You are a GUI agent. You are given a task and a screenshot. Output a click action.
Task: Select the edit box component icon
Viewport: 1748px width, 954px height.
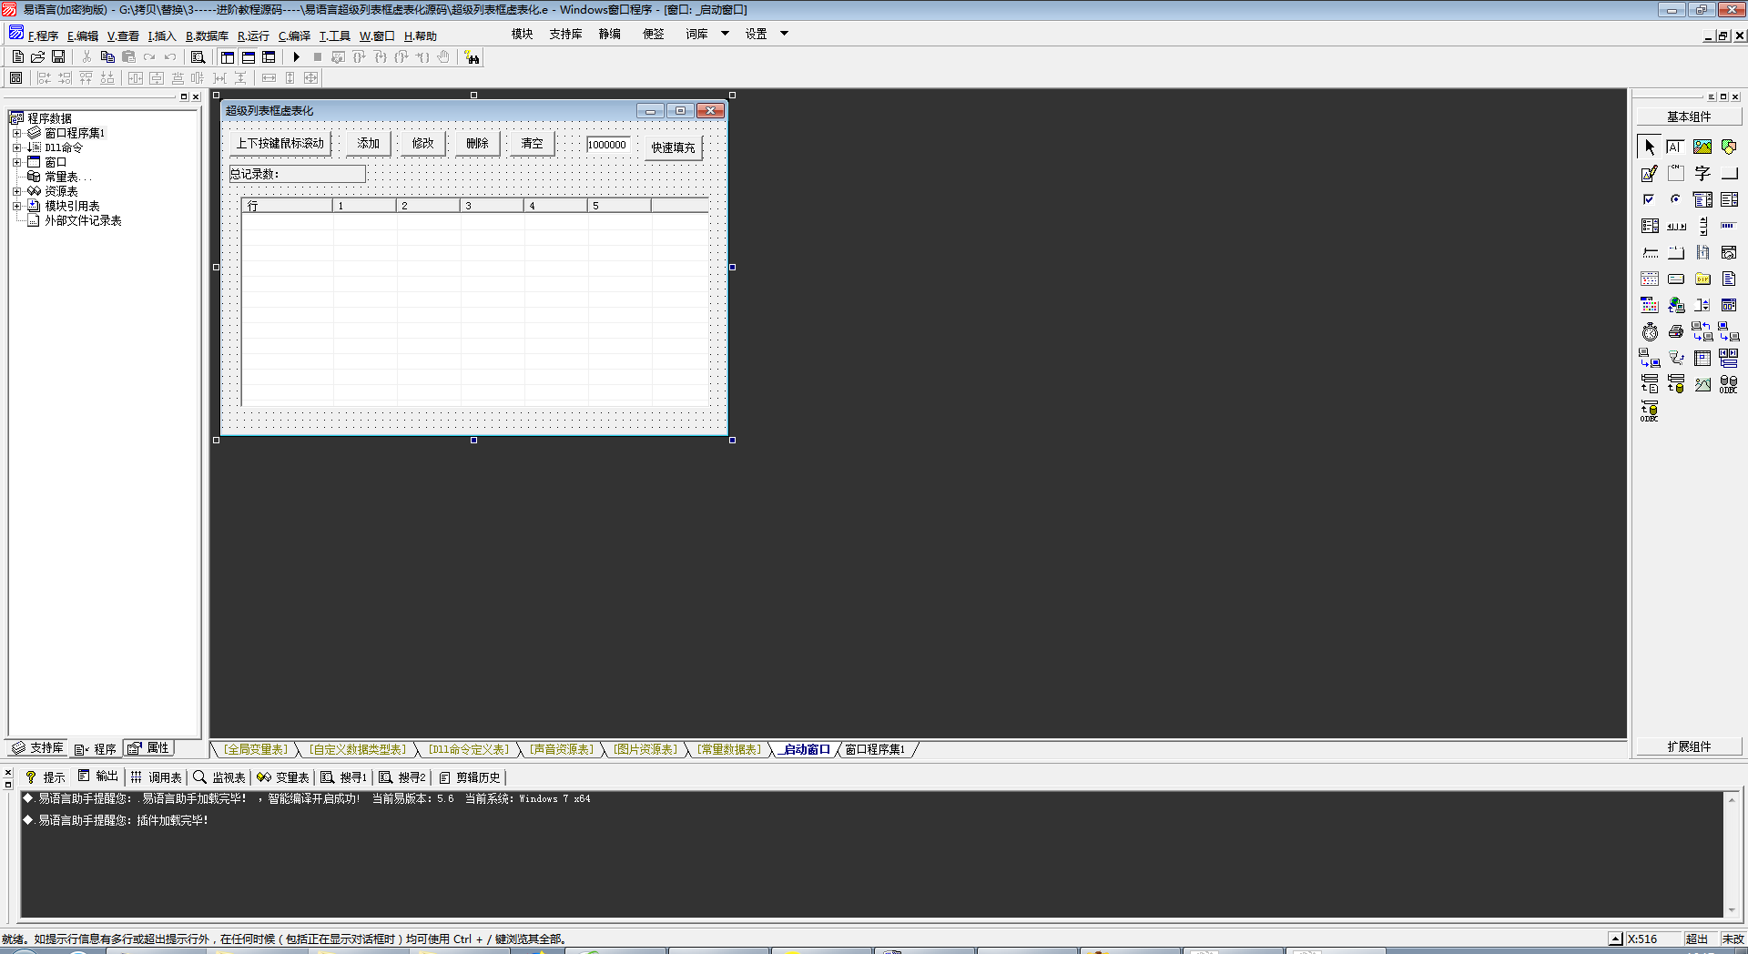pyautogui.click(x=1675, y=147)
